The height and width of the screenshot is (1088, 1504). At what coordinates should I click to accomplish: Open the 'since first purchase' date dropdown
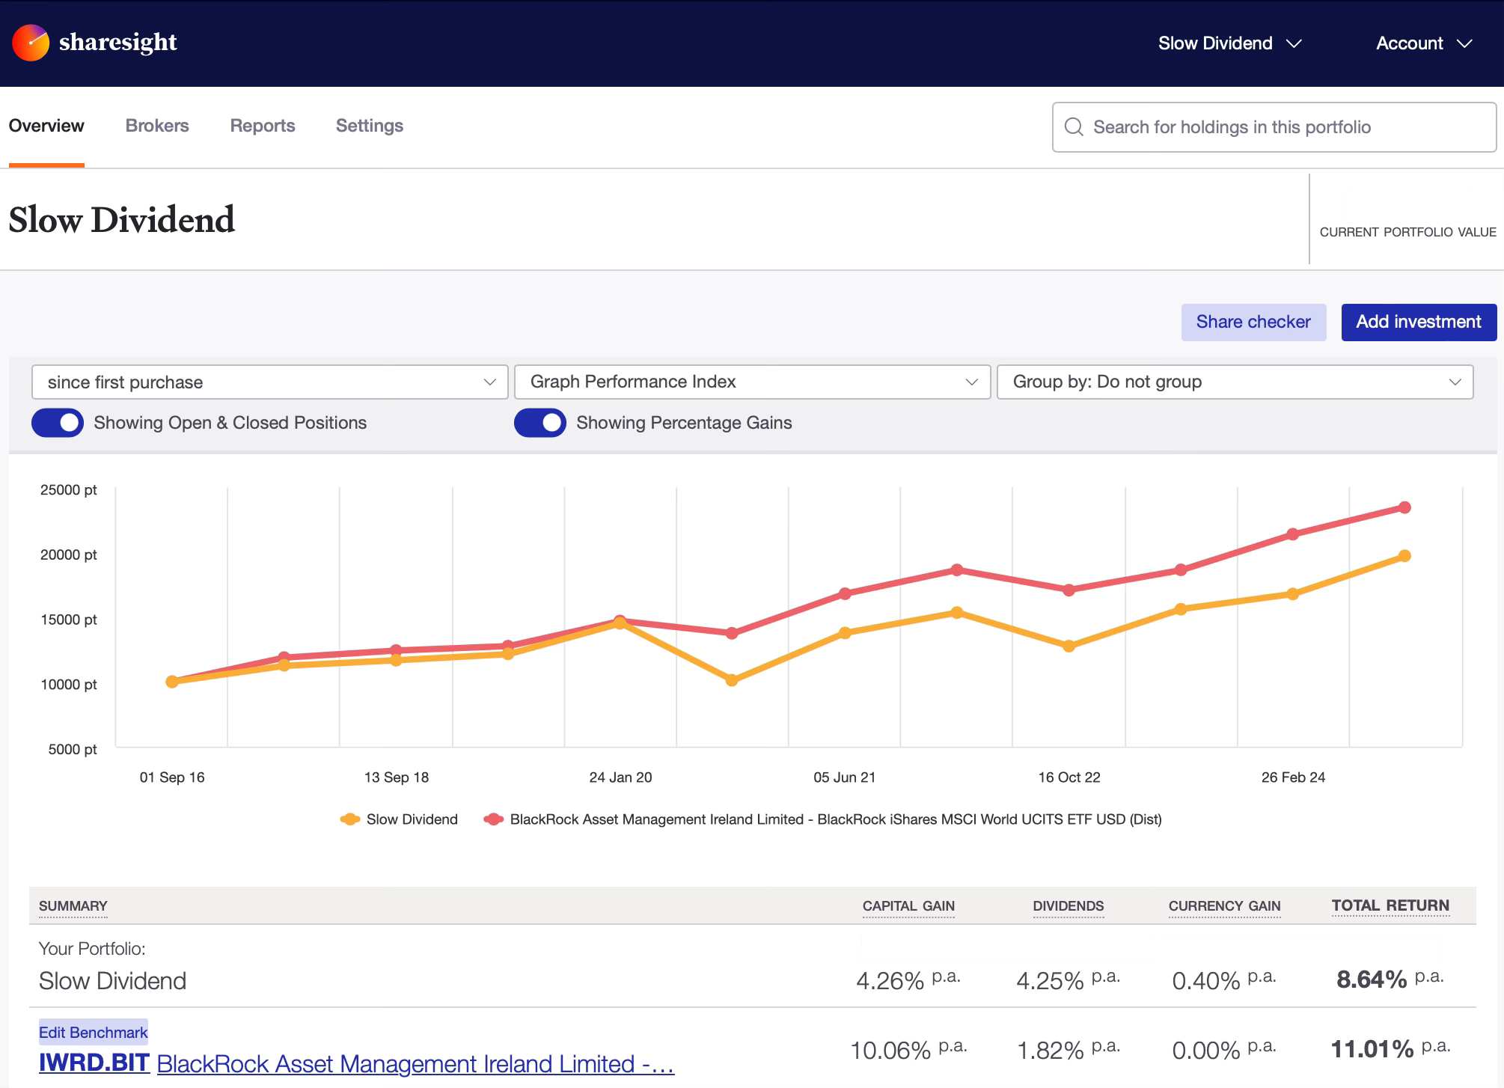point(270,382)
